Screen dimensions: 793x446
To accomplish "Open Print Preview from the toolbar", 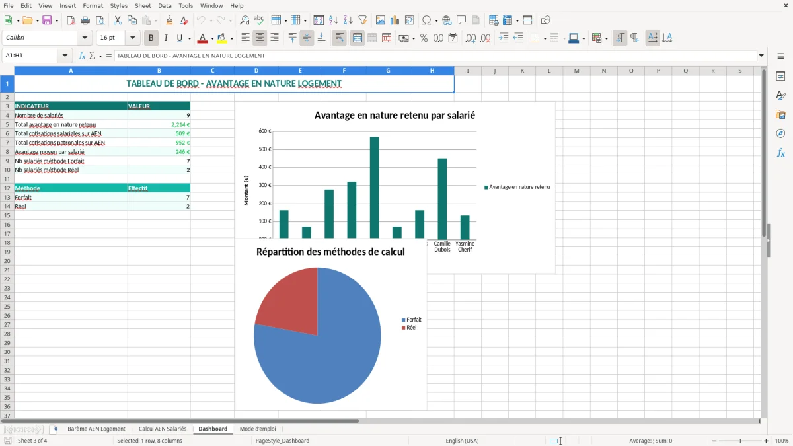I will [x=100, y=20].
